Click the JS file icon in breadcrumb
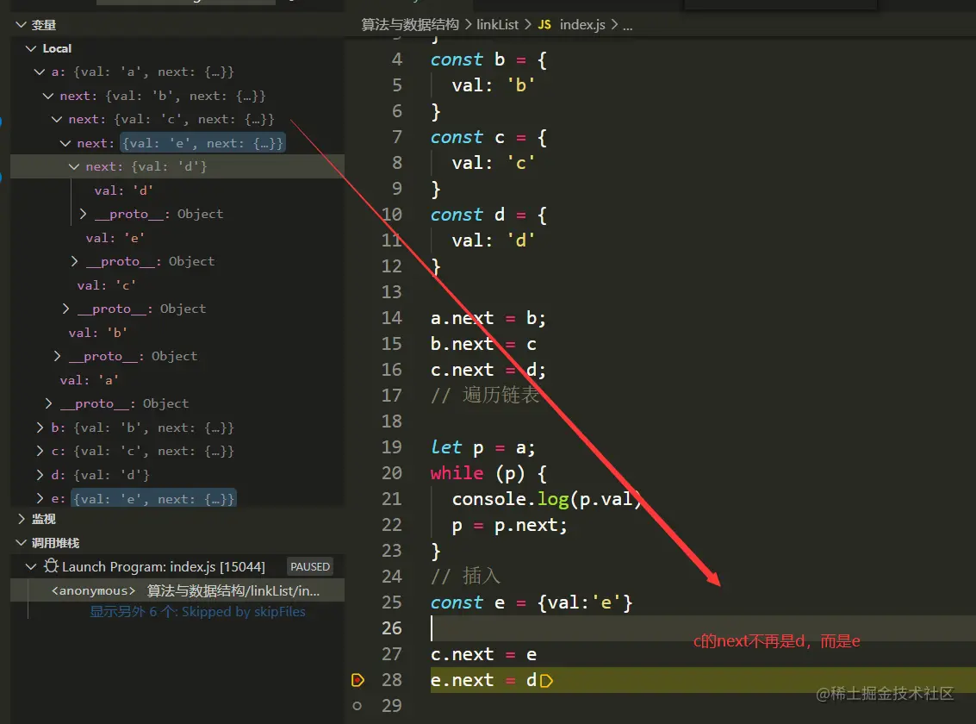 click(544, 25)
